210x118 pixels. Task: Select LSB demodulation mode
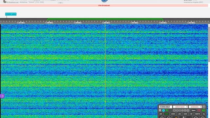tap(179, 114)
